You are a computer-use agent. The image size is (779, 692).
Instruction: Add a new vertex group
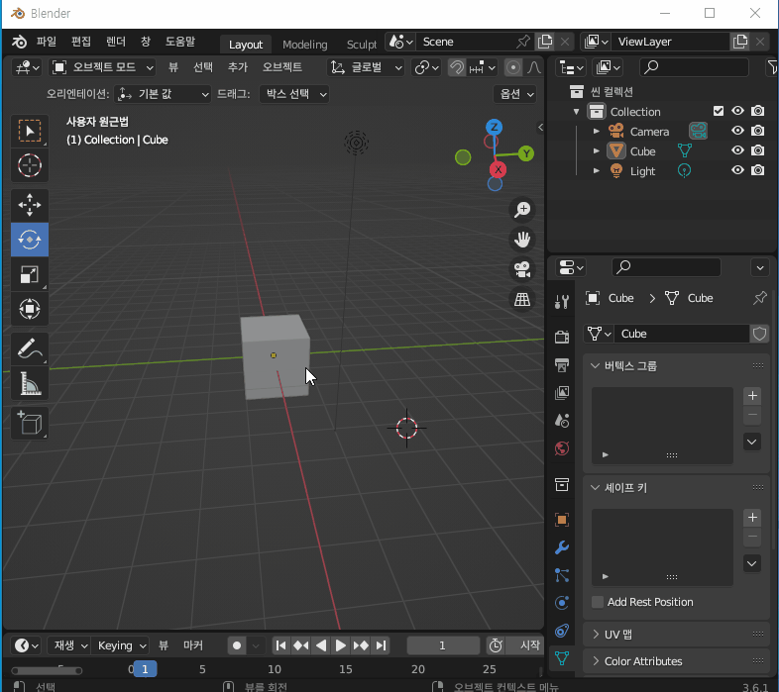pos(752,396)
